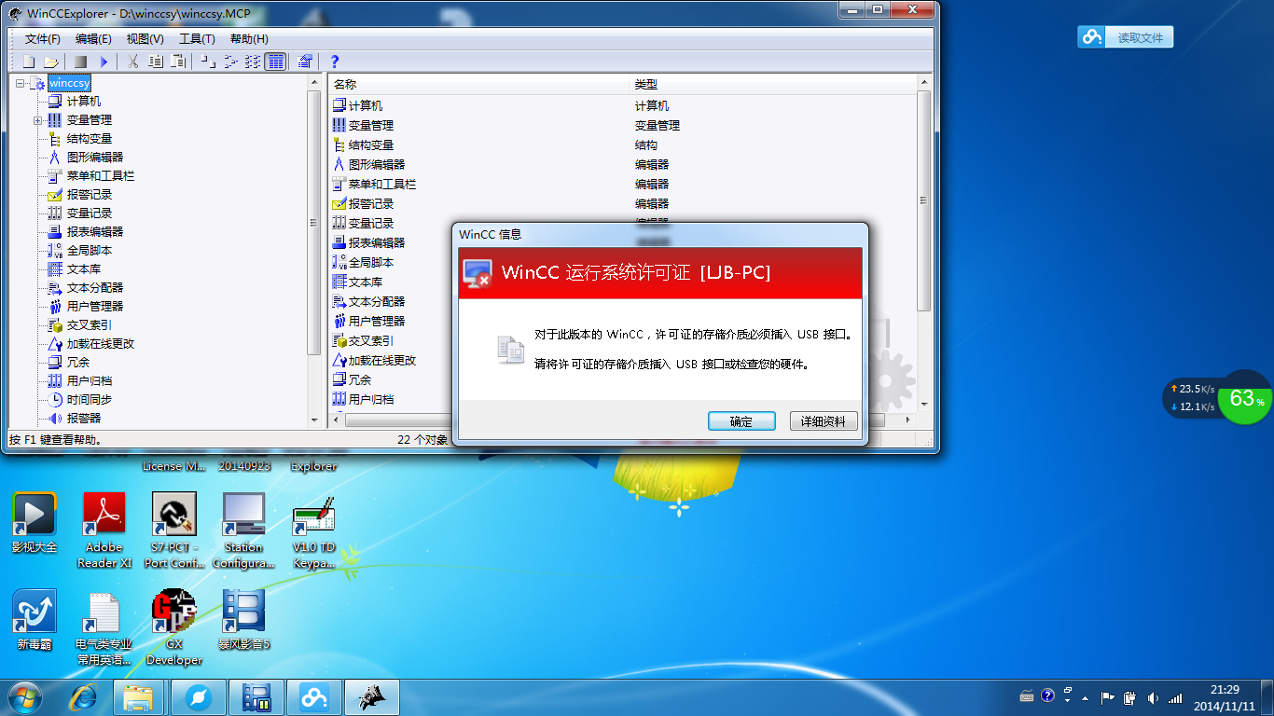Open the 文件(F) menu
The image size is (1274, 716).
(x=43, y=39)
